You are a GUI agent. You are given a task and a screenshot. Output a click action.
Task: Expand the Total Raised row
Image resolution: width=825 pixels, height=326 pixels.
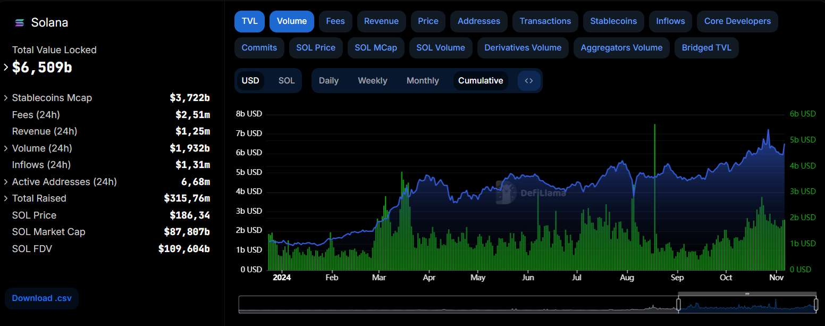(x=6, y=198)
